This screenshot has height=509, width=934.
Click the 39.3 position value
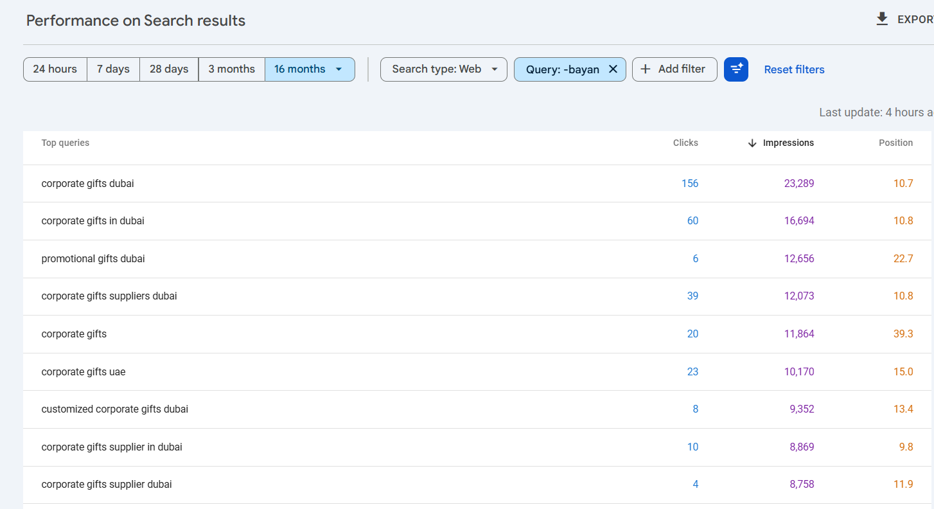tap(903, 334)
